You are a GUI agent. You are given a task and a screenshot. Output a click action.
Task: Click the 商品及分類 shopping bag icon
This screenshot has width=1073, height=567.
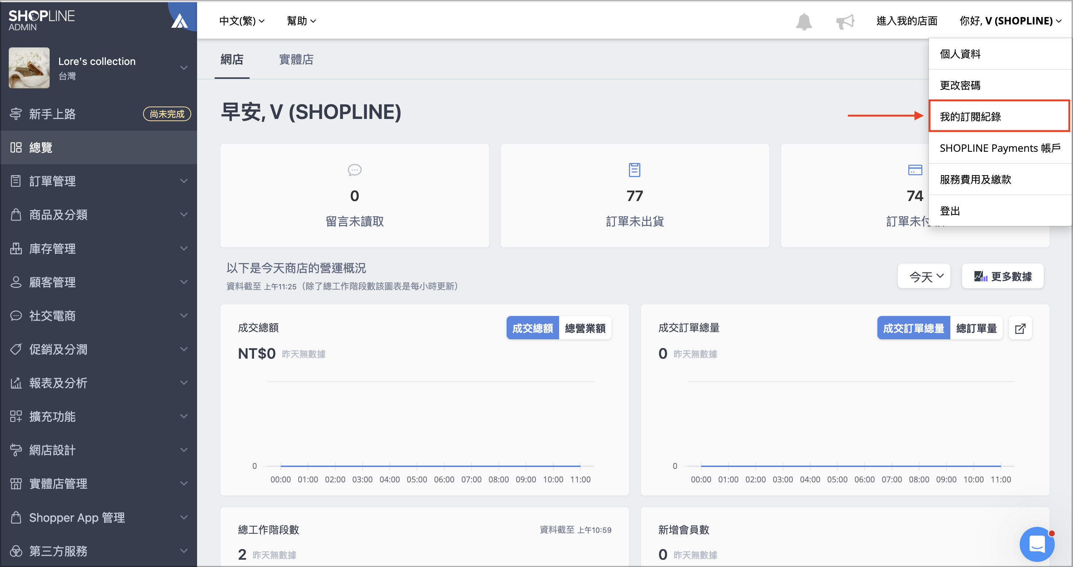click(x=16, y=215)
